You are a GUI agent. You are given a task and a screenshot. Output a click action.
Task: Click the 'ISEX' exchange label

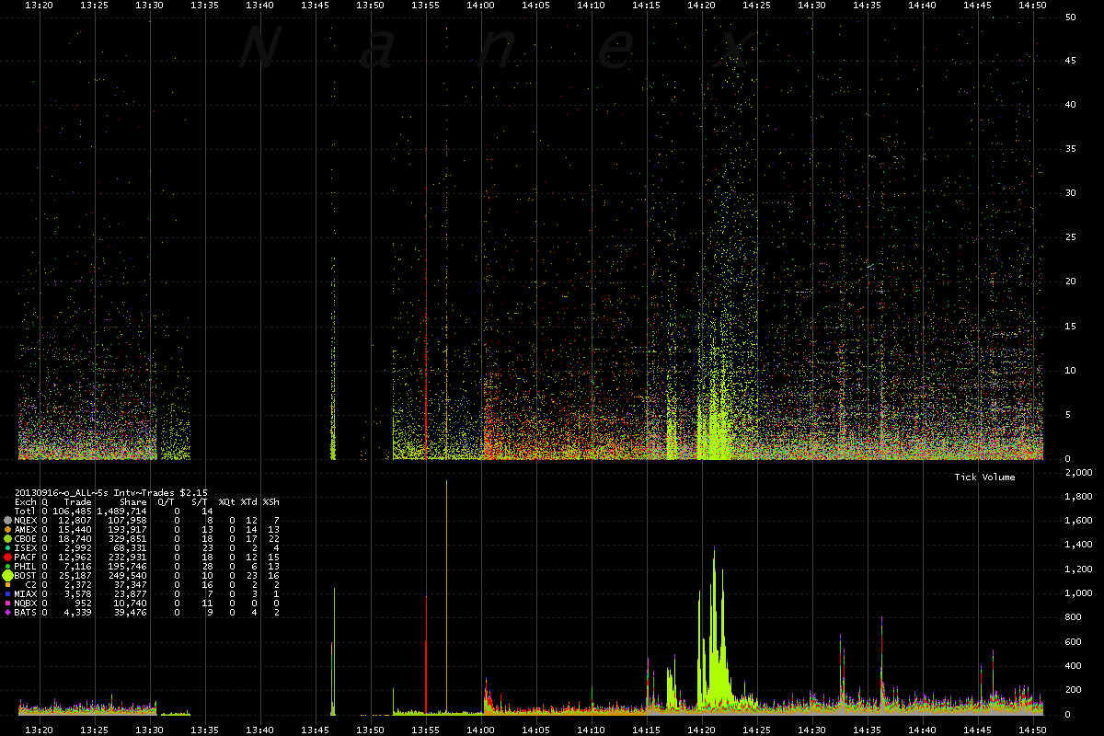tap(25, 548)
